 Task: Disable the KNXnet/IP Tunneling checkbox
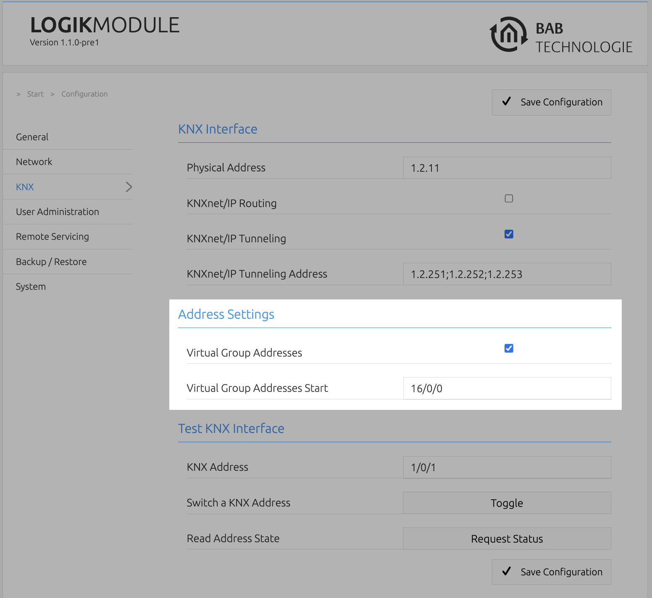coord(509,234)
